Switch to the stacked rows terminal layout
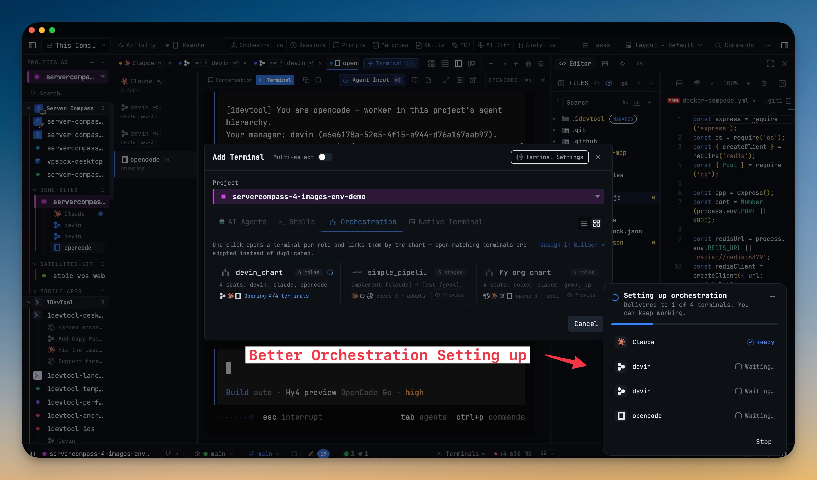 click(x=445, y=64)
